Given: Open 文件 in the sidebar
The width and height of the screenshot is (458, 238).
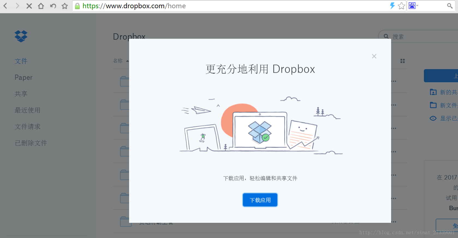Looking at the screenshot, I should click(21, 61).
